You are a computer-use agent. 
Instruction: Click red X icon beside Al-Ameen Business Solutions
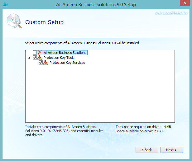(40, 53)
